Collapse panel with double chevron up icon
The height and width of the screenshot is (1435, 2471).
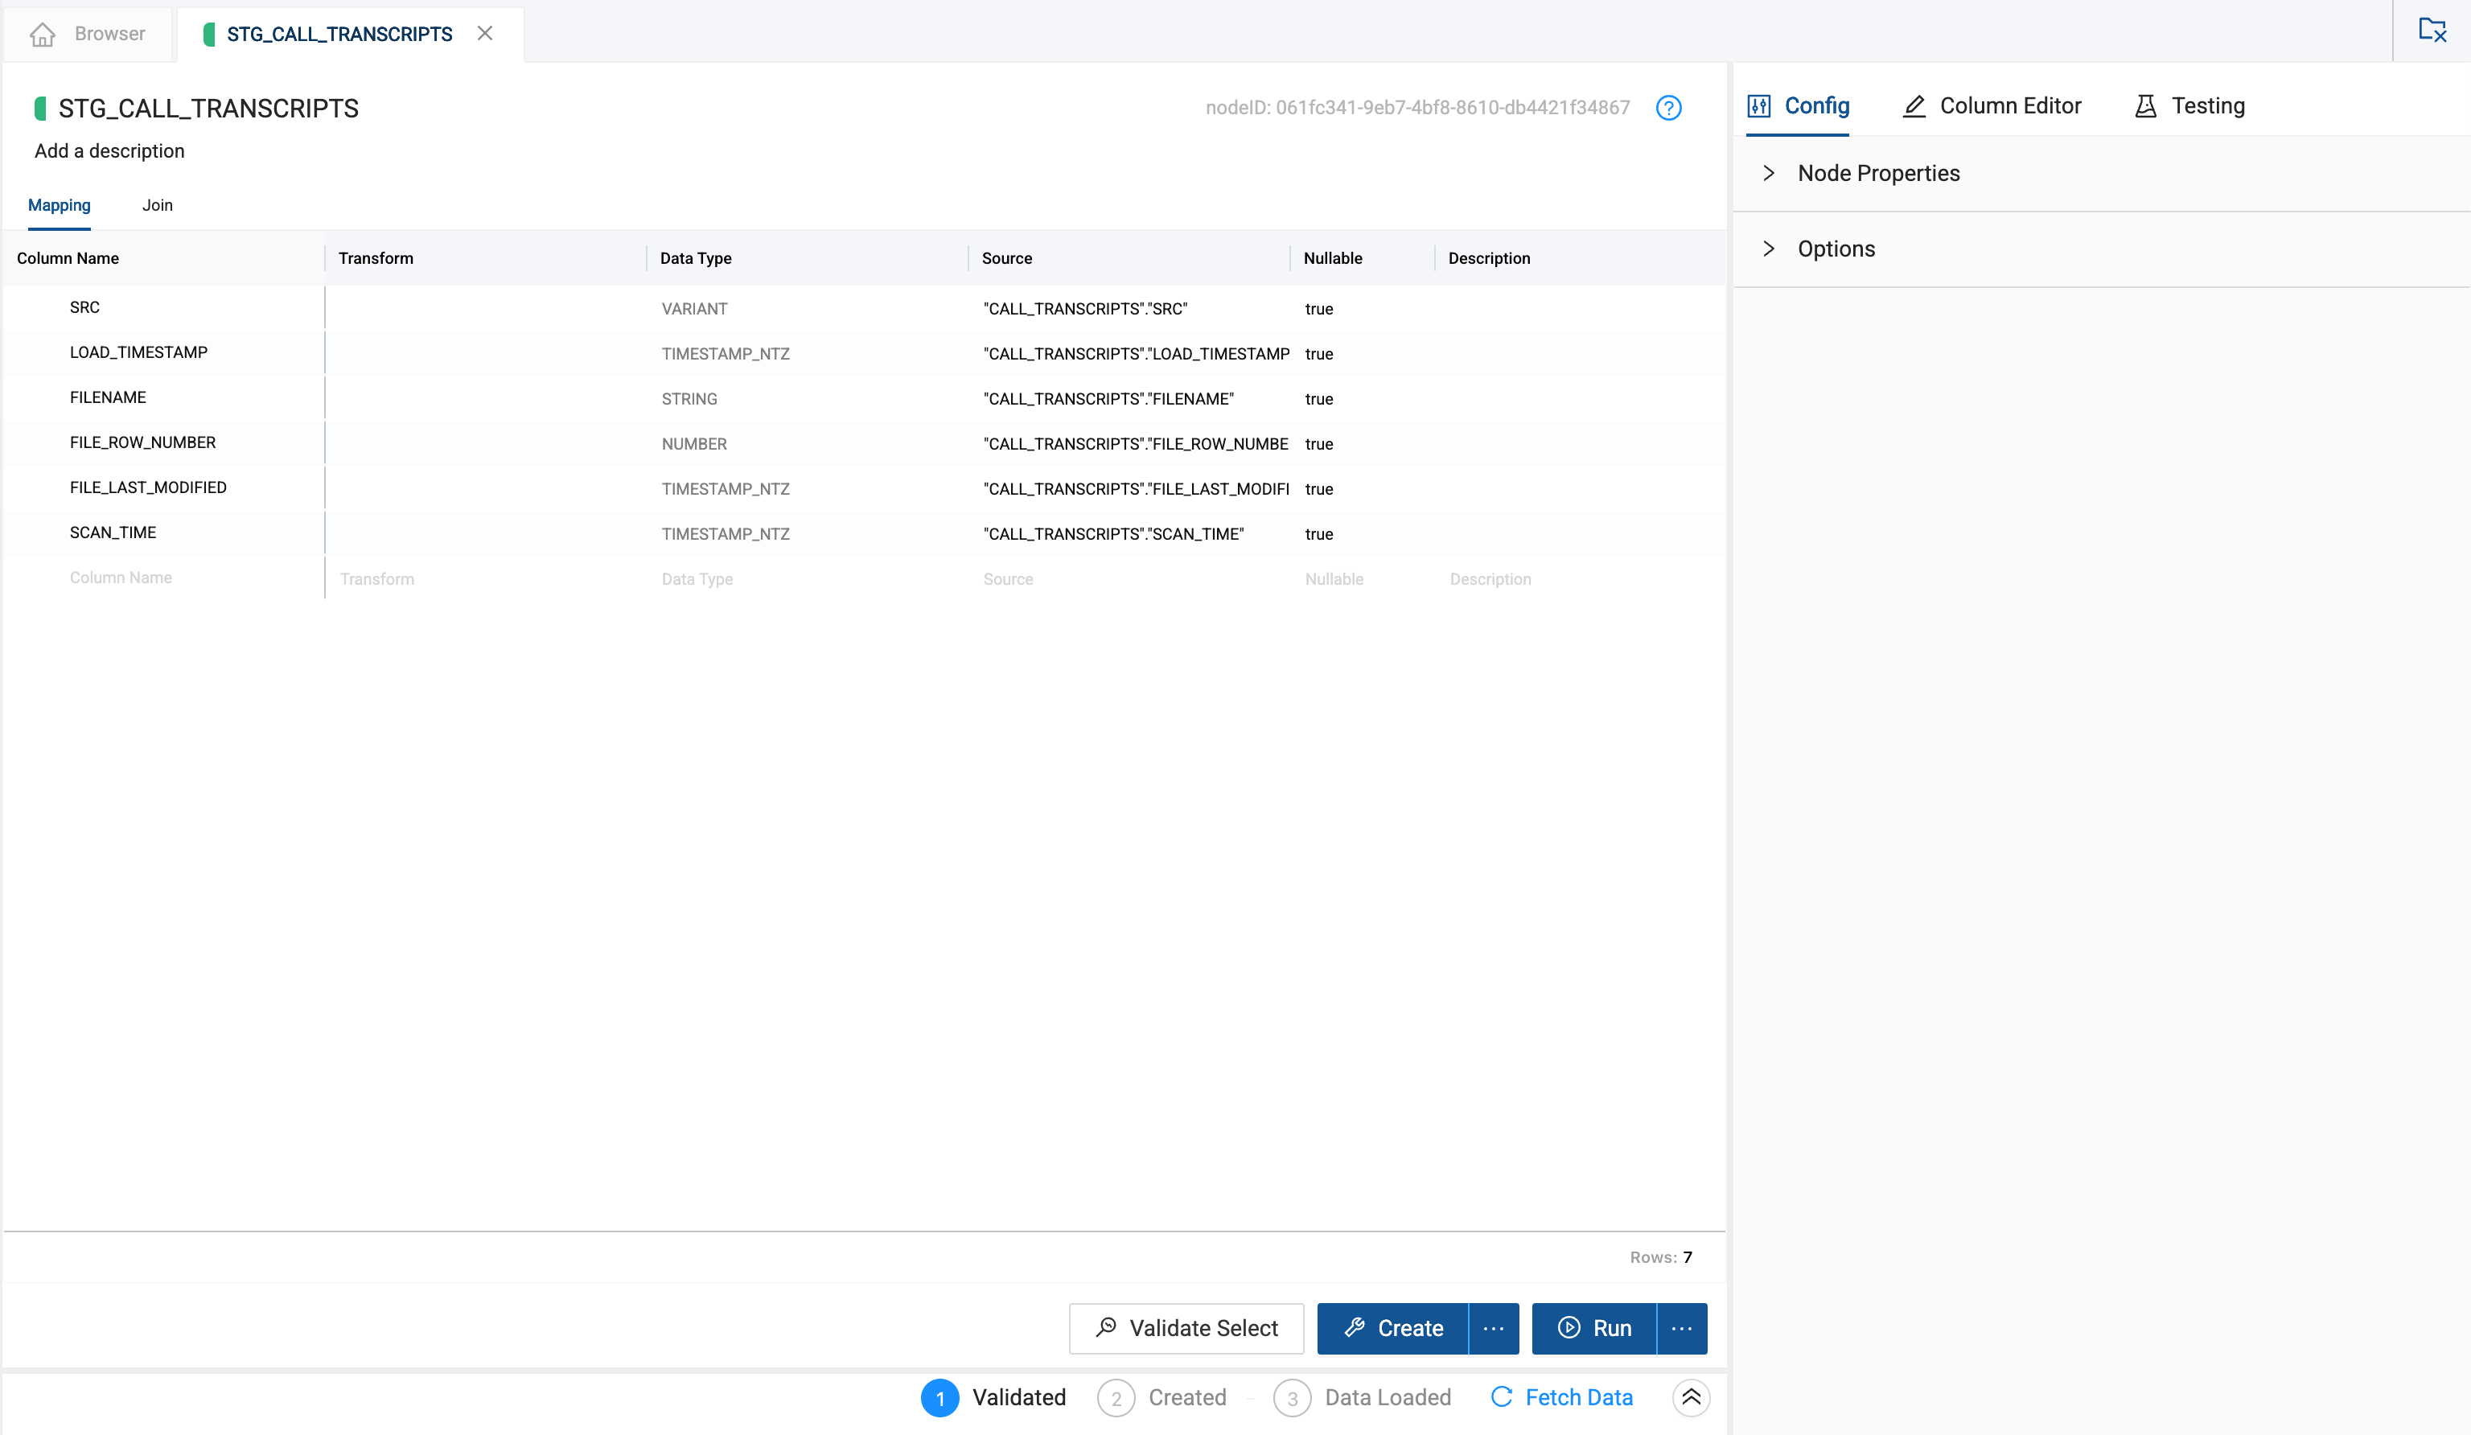pyautogui.click(x=1692, y=1398)
